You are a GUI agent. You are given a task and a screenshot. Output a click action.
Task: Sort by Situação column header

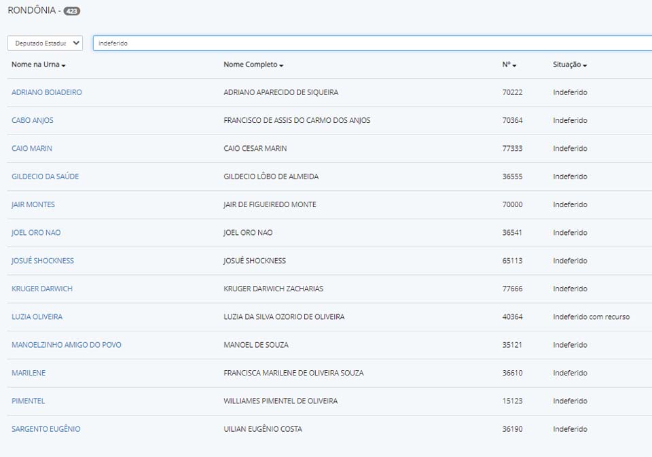(x=569, y=65)
